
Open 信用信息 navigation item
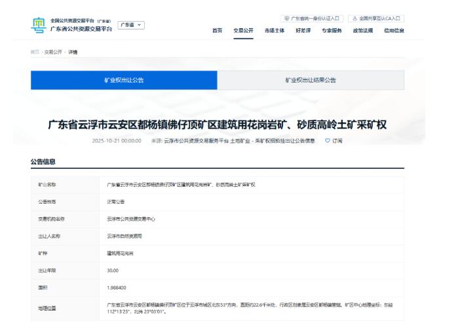(x=394, y=31)
